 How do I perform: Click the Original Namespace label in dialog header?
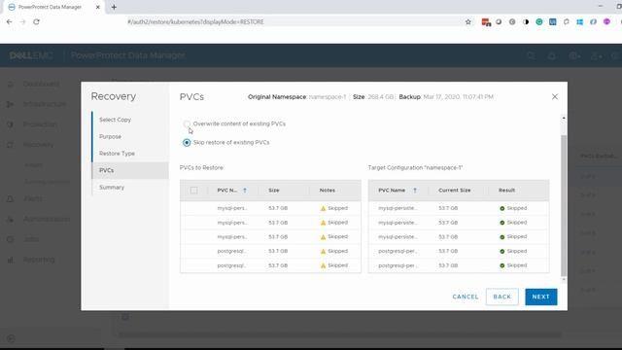pos(277,97)
